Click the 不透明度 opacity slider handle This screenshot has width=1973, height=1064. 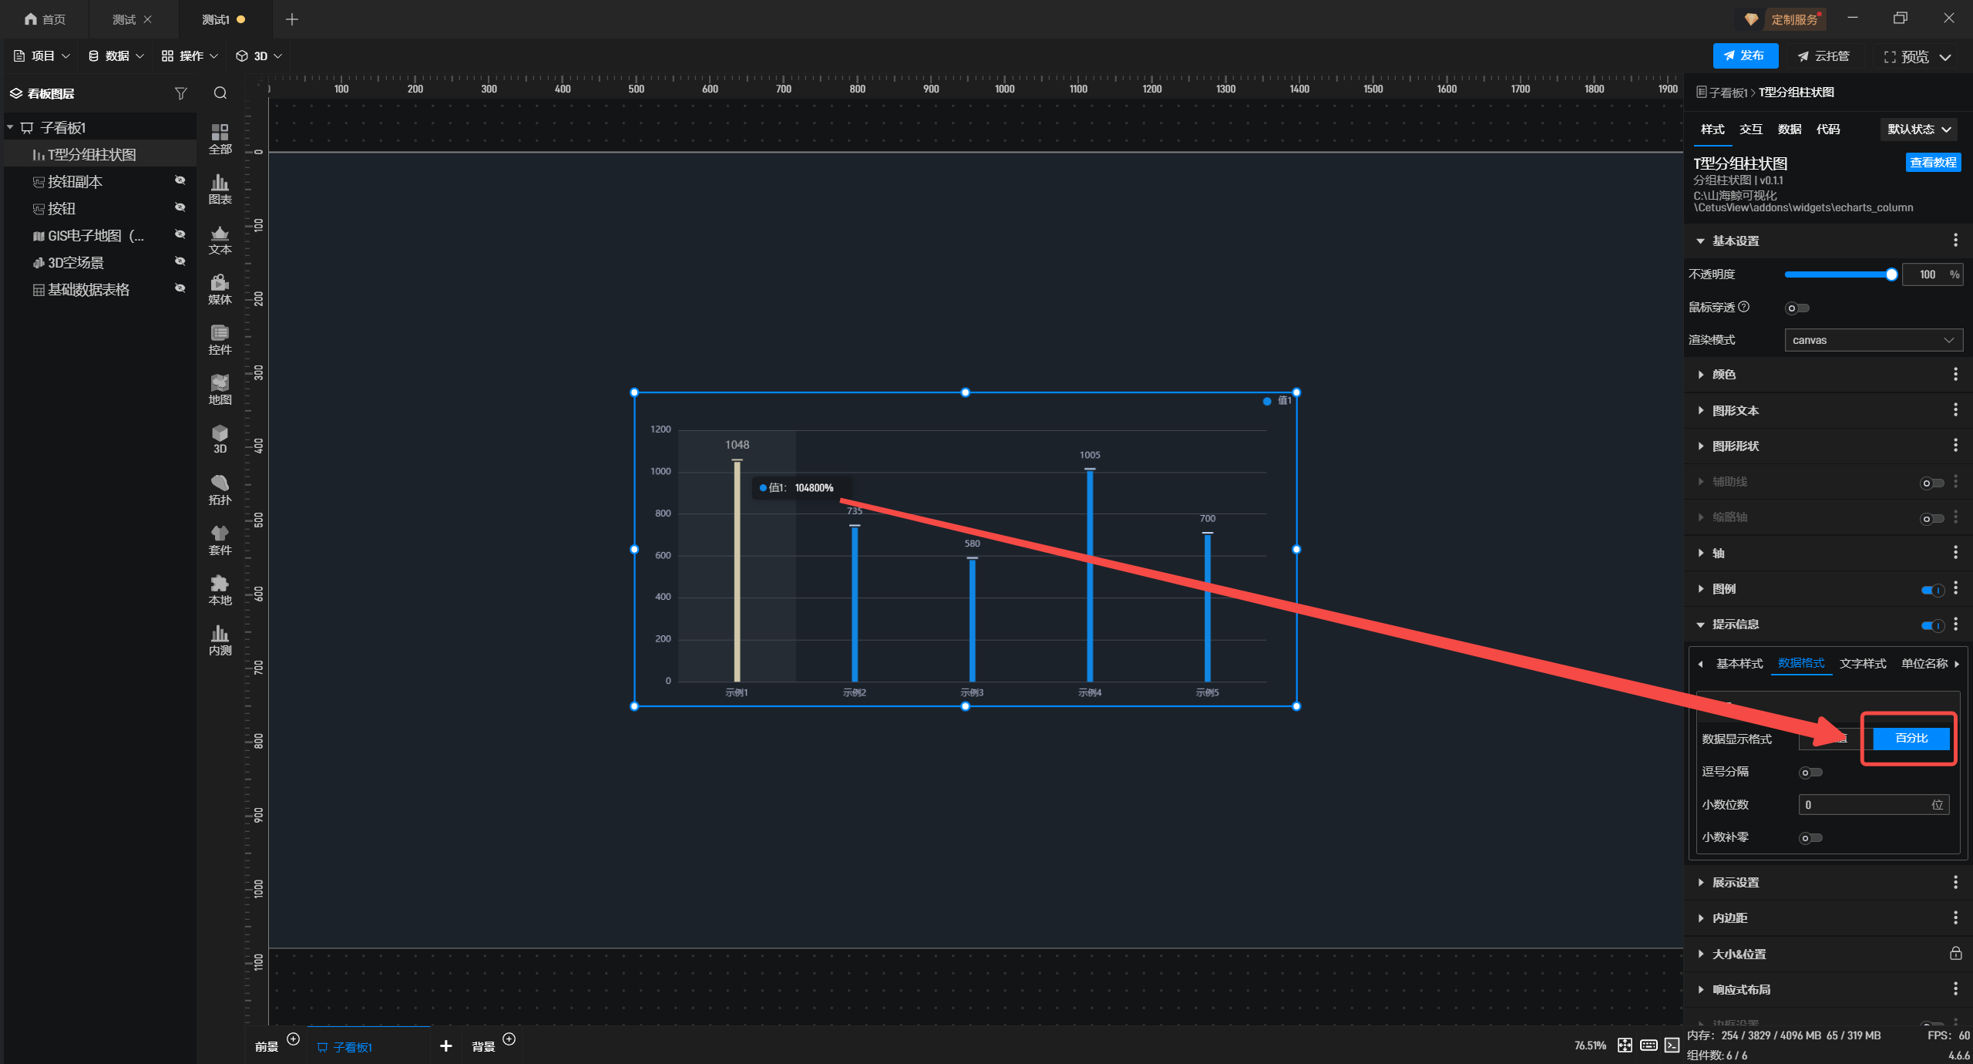click(1891, 274)
